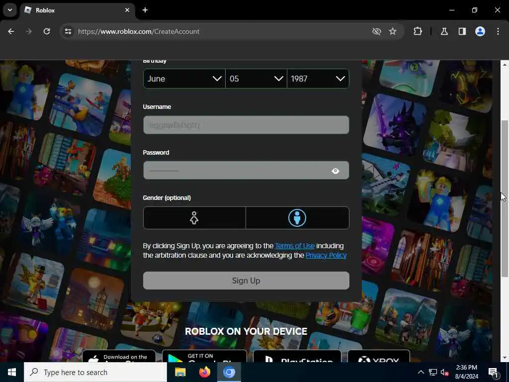Select the female gender icon

tap(194, 218)
